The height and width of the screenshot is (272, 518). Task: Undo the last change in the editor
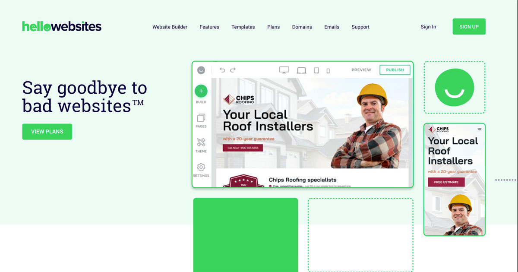coord(223,69)
